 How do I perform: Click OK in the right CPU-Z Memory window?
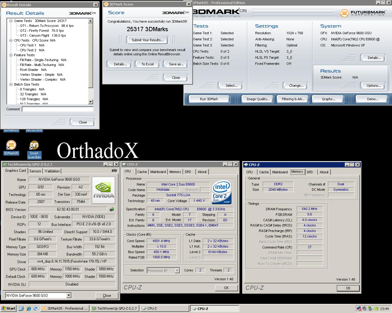point(348,288)
